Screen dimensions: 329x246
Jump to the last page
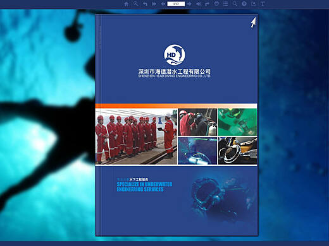198,4
